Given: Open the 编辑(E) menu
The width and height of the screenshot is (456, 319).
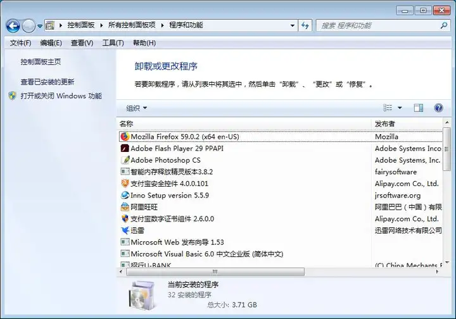Looking at the screenshot, I should tap(51, 43).
